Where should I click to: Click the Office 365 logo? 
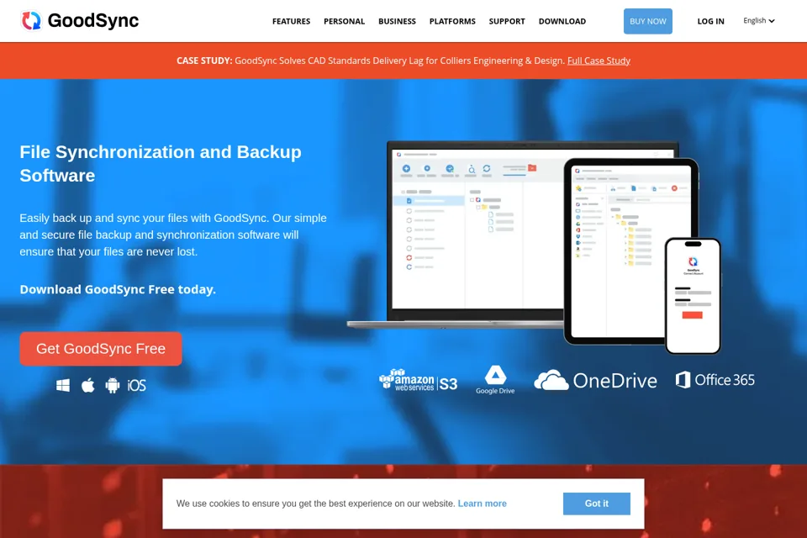point(715,380)
